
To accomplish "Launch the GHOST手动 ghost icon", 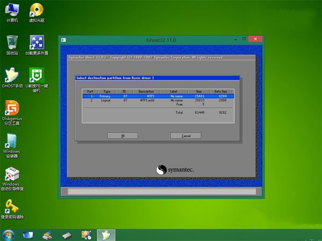I will pyautogui.click(x=12, y=78).
